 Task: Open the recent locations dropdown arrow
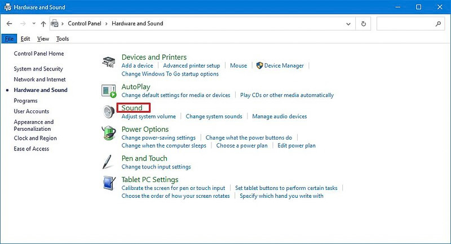pyautogui.click(x=34, y=24)
